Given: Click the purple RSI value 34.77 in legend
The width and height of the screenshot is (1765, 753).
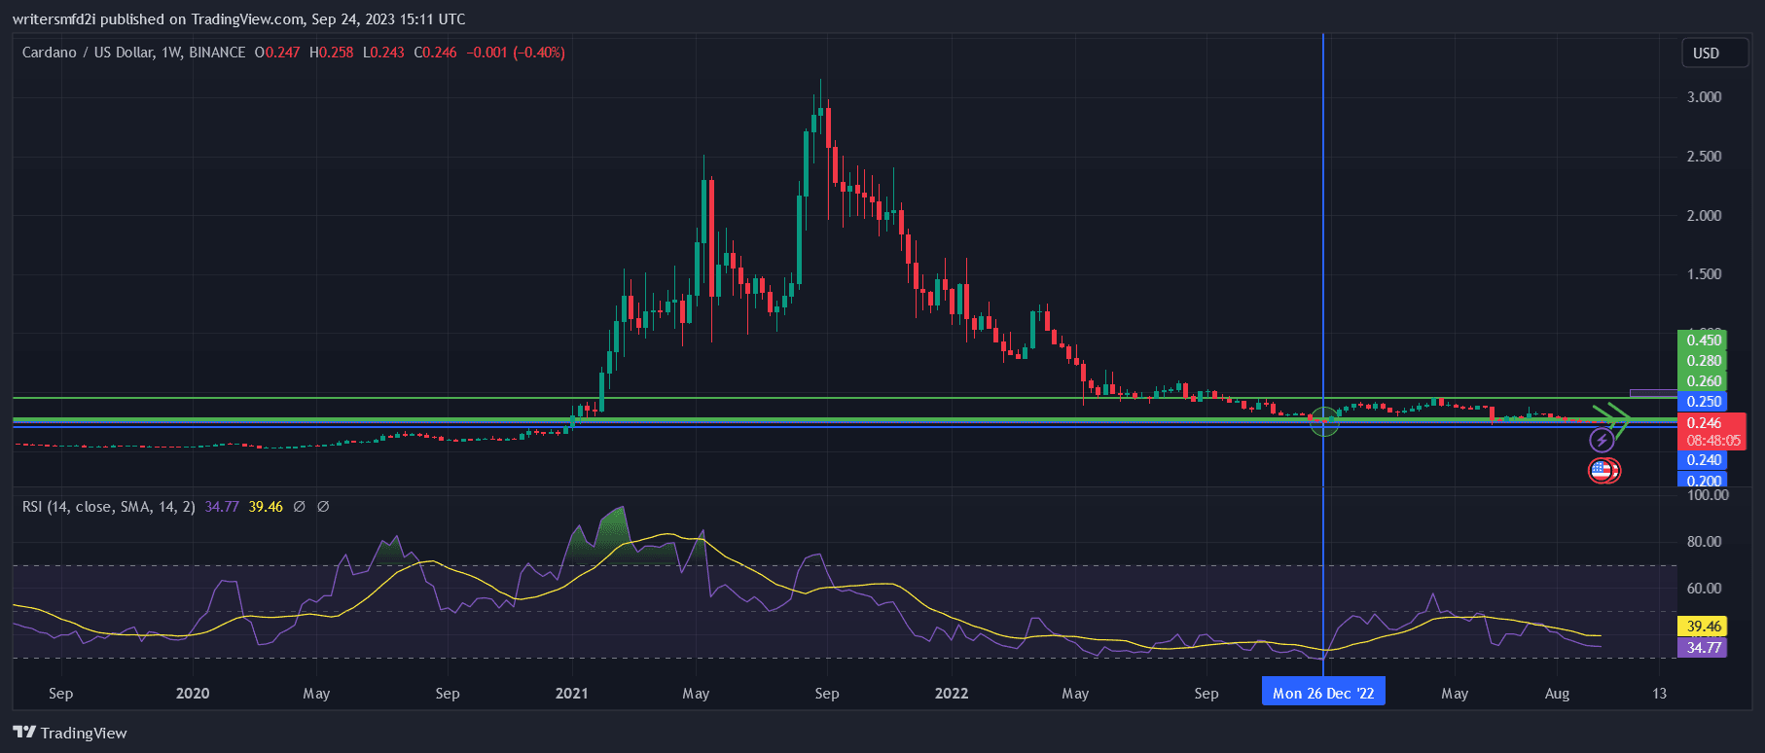Looking at the screenshot, I should (x=222, y=507).
